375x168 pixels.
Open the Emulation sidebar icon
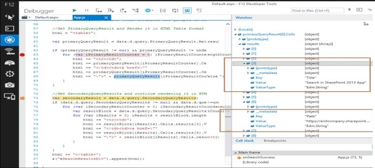tap(9, 96)
